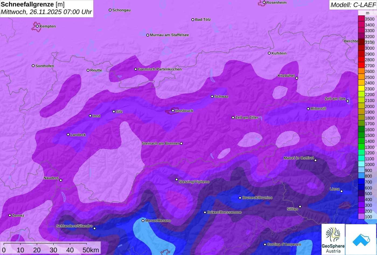This screenshot has height=255, width=377.
Task: Click the Kempten city marker
Action: [37, 26]
